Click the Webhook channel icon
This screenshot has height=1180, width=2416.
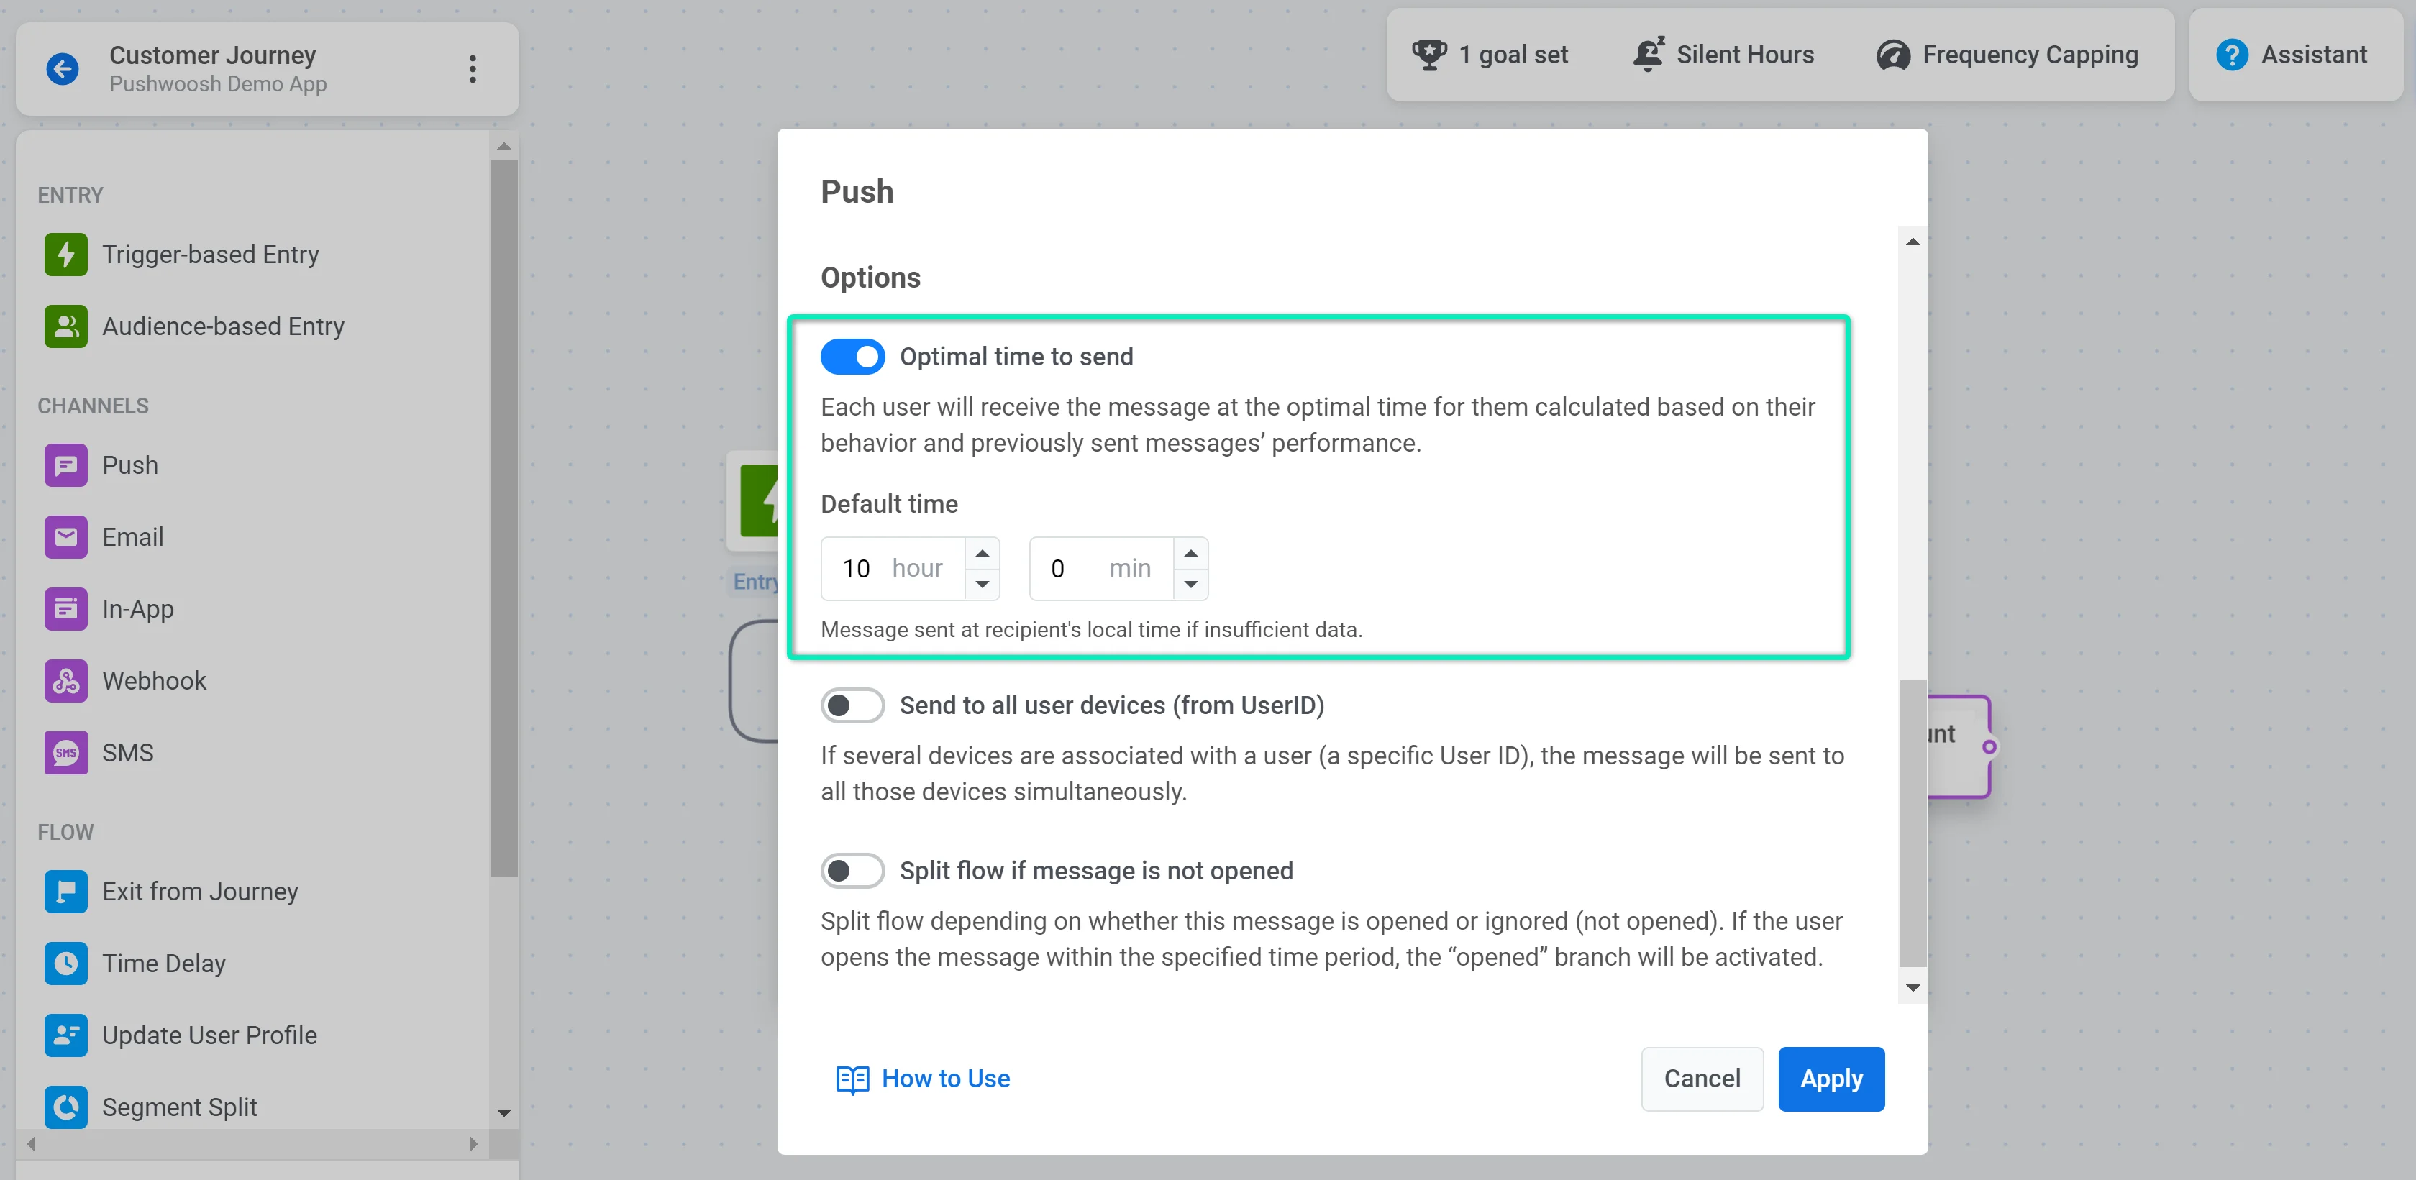click(x=65, y=681)
